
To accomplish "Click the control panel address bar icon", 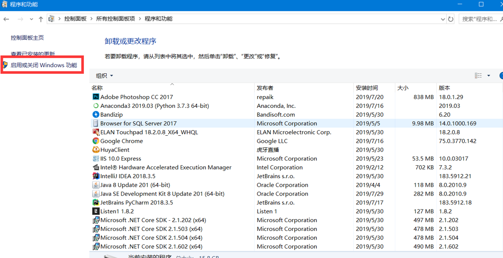I will click(x=51, y=19).
